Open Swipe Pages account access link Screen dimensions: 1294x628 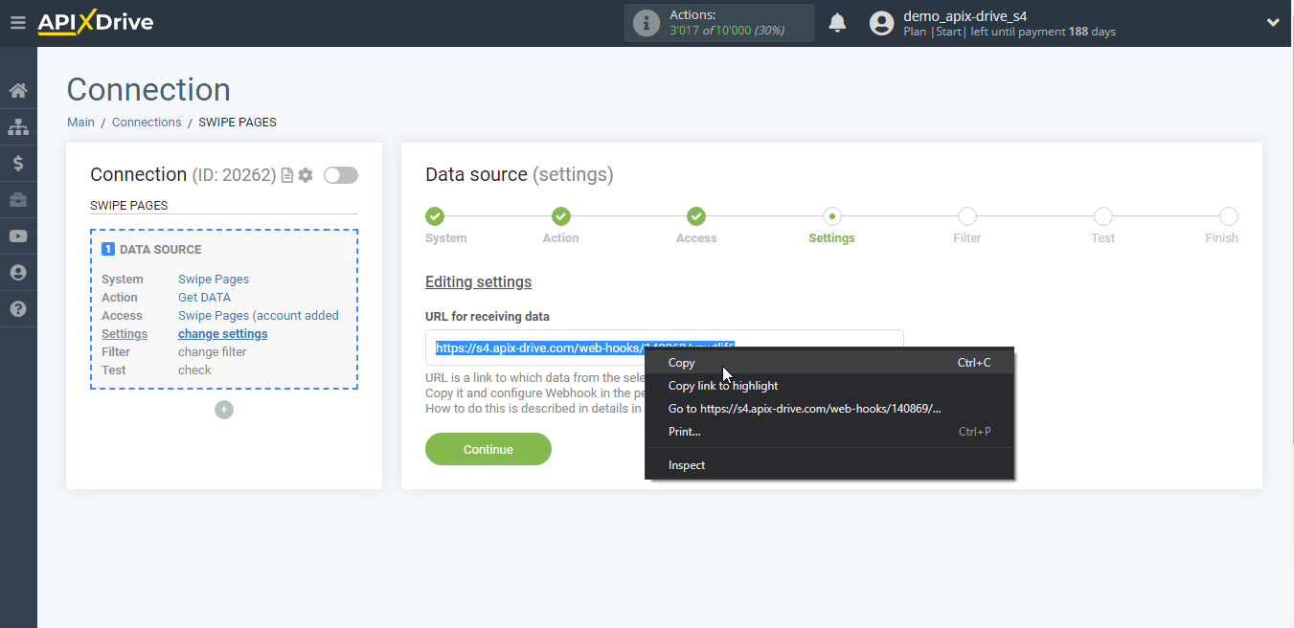(x=259, y=316)
